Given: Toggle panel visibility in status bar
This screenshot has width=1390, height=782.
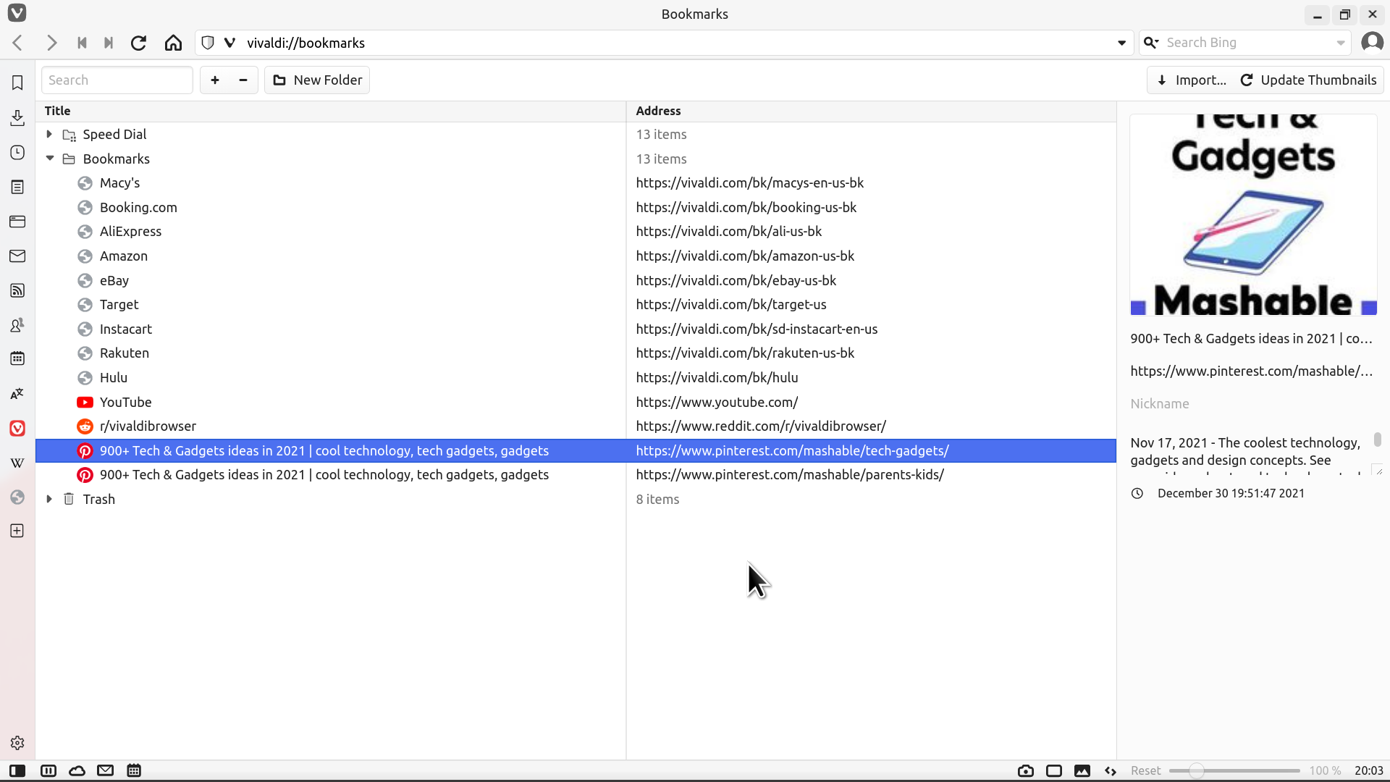Looking at the screenshot, I should 17,770.
